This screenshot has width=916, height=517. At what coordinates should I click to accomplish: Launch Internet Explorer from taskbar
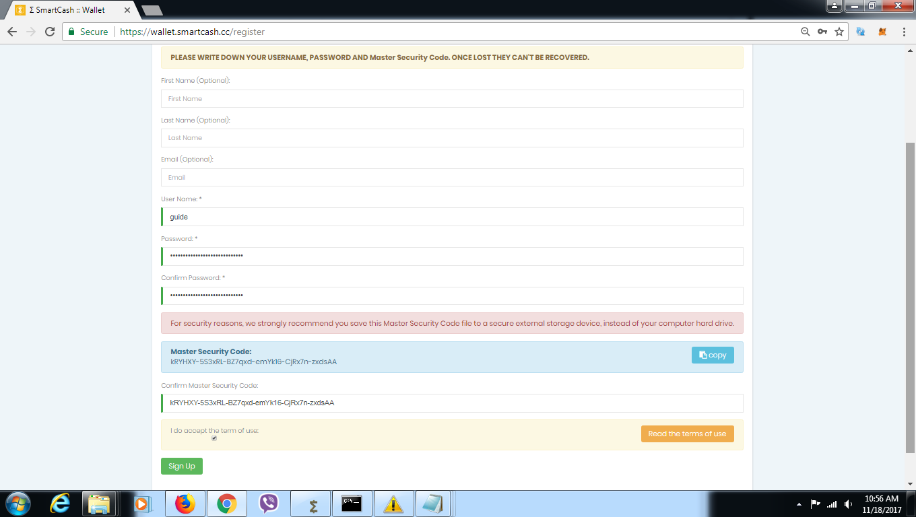(60, 504)
